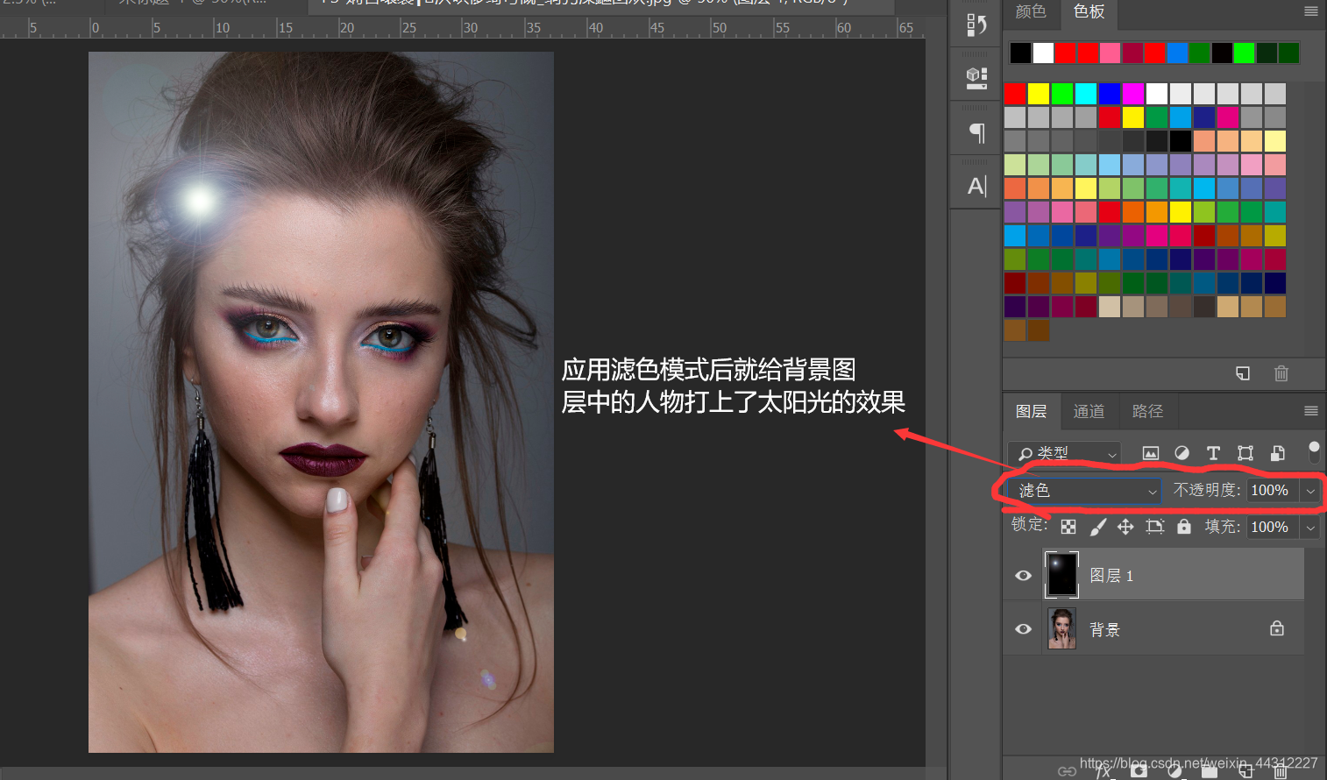Enable the artboard nesting lock icon

coord(1154,527)
